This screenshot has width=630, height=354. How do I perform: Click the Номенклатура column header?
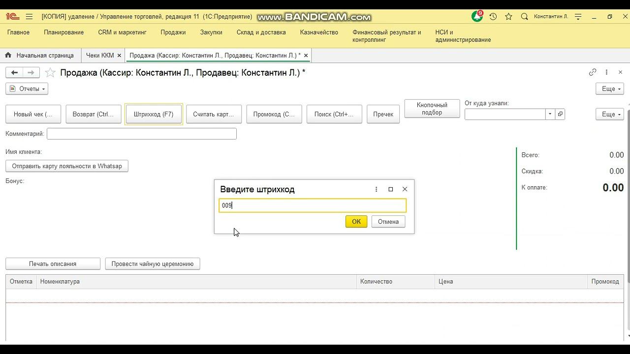[196, 282]
